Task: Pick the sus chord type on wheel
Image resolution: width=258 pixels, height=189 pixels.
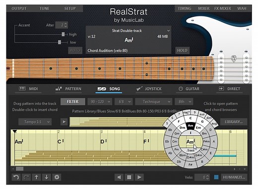Action: click(x=202, y=114)
